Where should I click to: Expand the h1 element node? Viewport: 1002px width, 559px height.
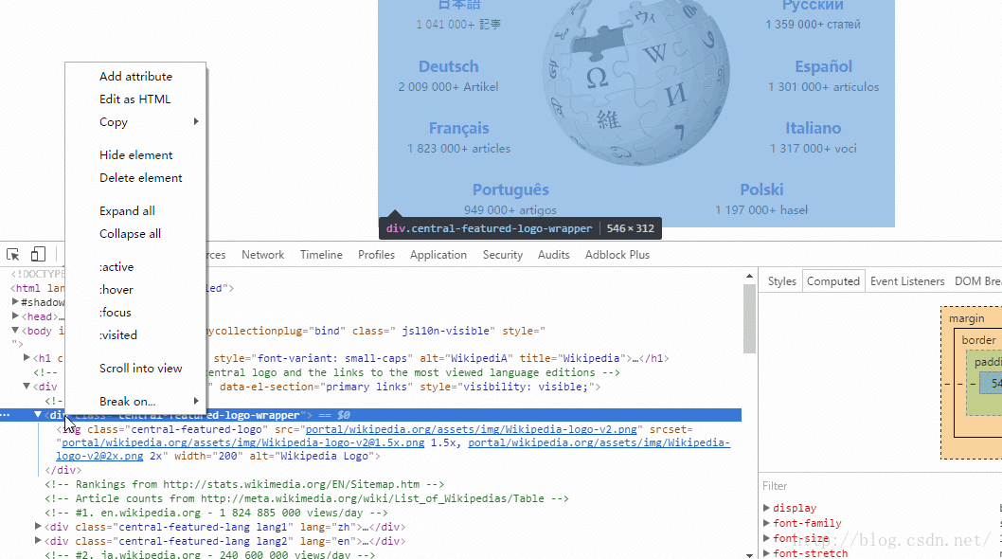[x=27, y=357]
